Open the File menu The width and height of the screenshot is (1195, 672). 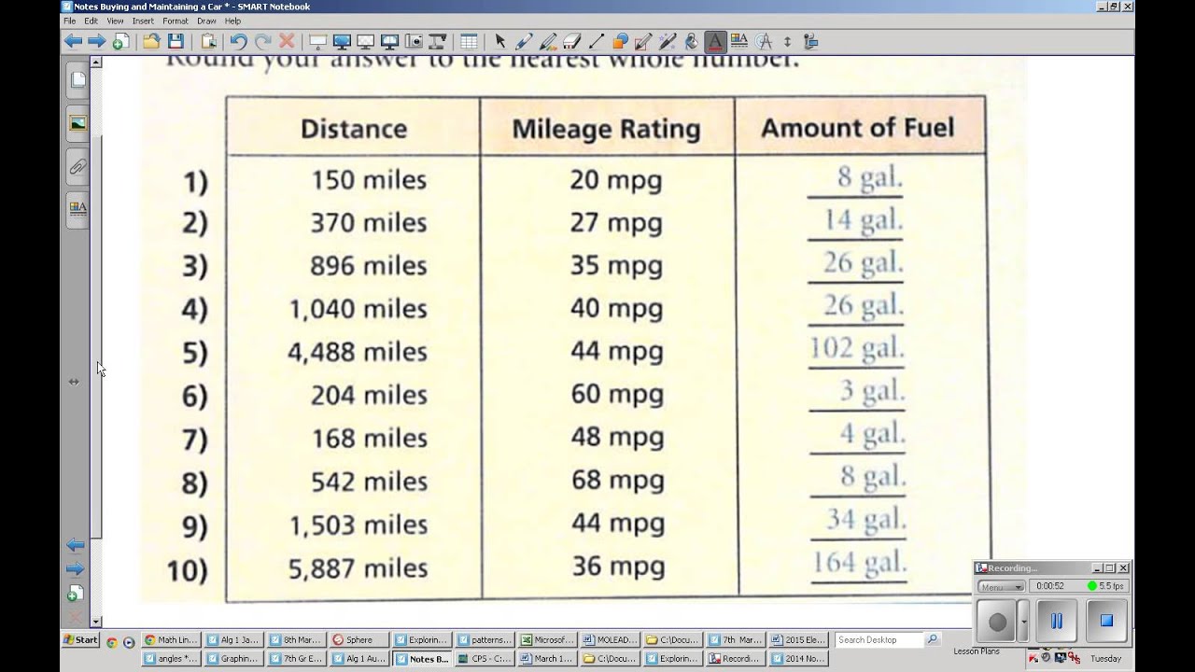point(69,21)
